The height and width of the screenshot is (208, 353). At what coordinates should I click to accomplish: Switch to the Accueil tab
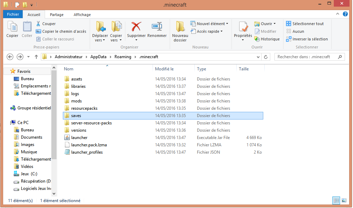click(34, 15)
